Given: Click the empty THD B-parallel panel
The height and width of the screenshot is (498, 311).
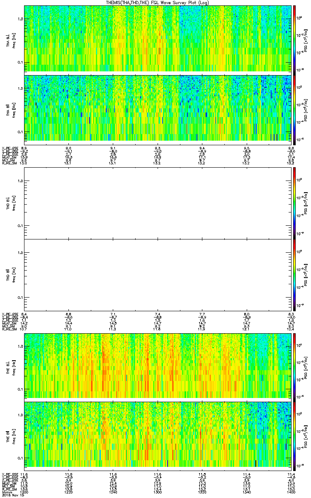Looking at the screenshot, I should click(158, 275).
